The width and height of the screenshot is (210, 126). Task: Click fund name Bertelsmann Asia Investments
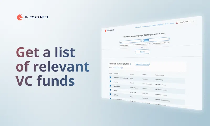pos(121,78)
